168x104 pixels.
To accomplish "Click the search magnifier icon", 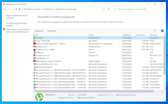I will [x=115, y=9].
